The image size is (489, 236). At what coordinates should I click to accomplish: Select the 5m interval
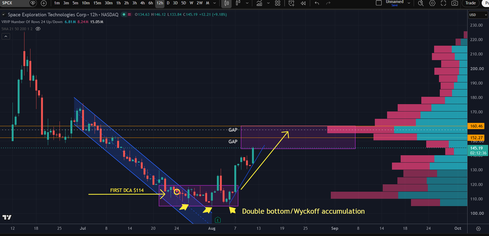75,3
